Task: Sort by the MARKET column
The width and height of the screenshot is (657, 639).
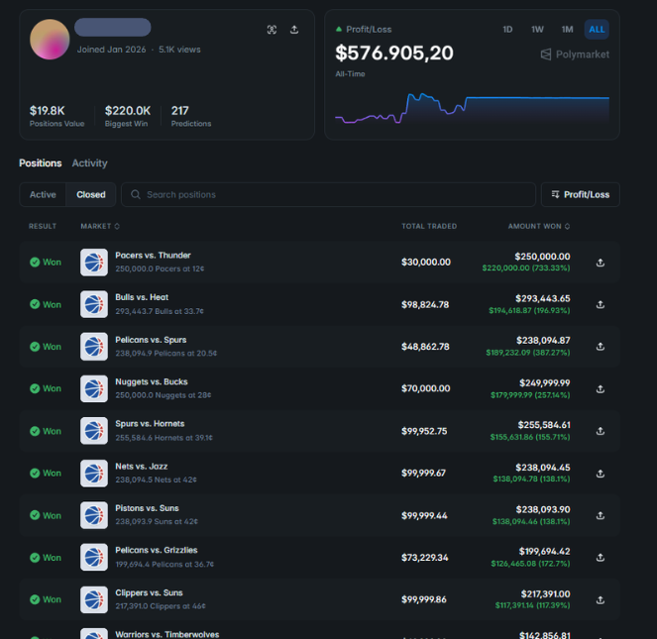Action: [100, 226]
